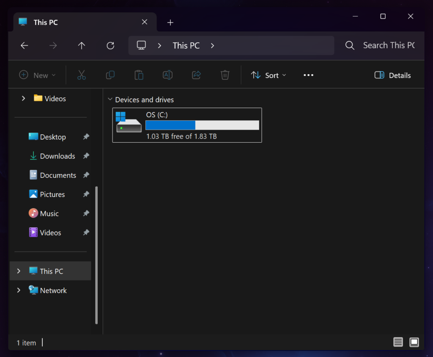Screen dimensions: 433x357
Task: Click the OS (C:) drive label
Action: (157, 115)
